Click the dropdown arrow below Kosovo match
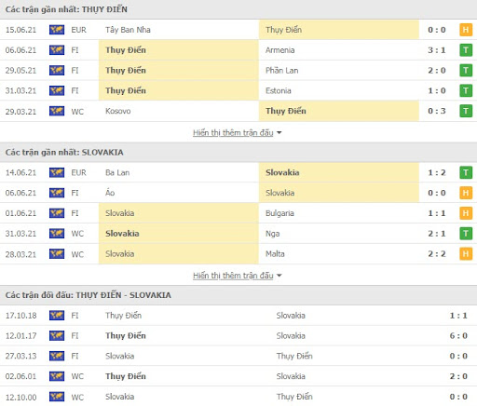The width and height of the screenshot is (477, 406). tap(279, 133)
